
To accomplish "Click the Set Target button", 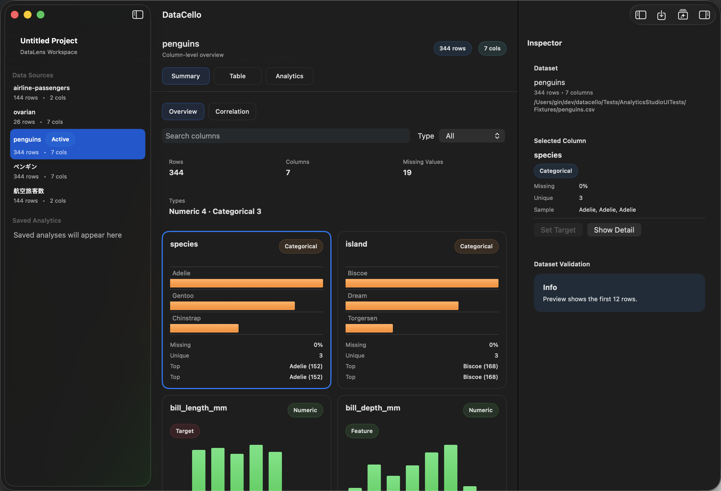I will click(x=558, y=230).
